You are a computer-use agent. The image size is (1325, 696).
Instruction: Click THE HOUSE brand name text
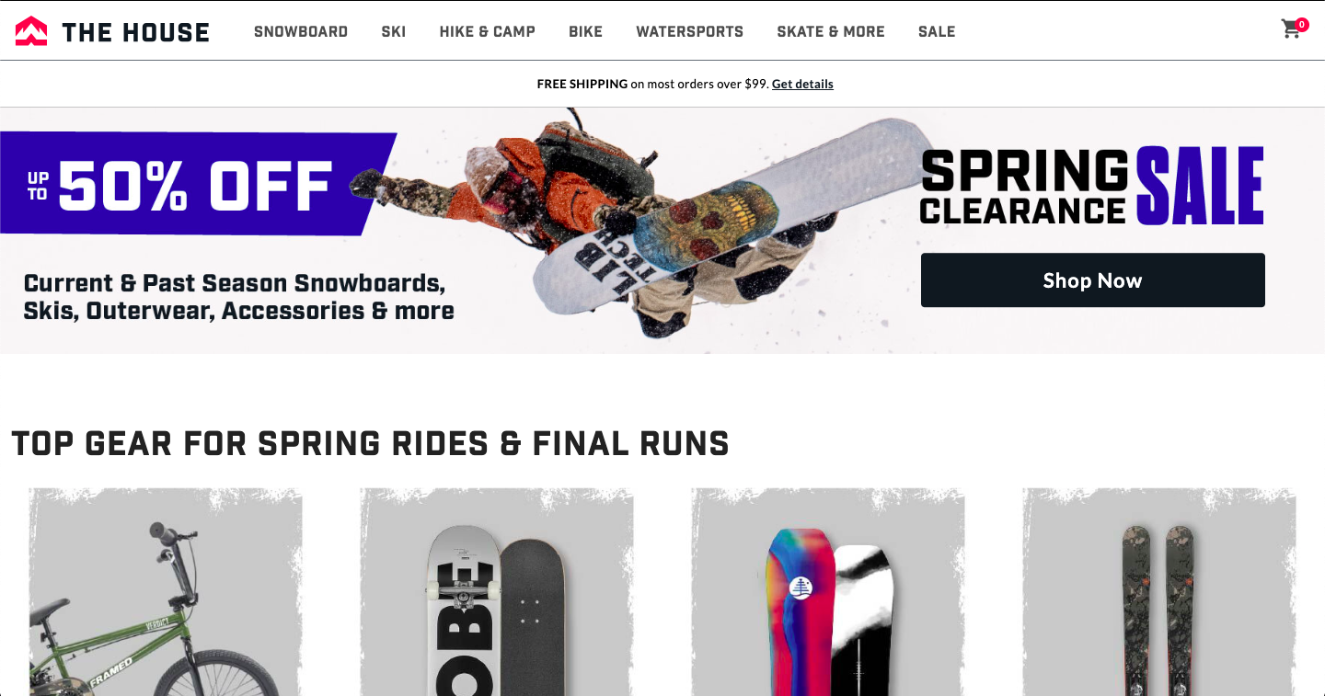point(136,32)
